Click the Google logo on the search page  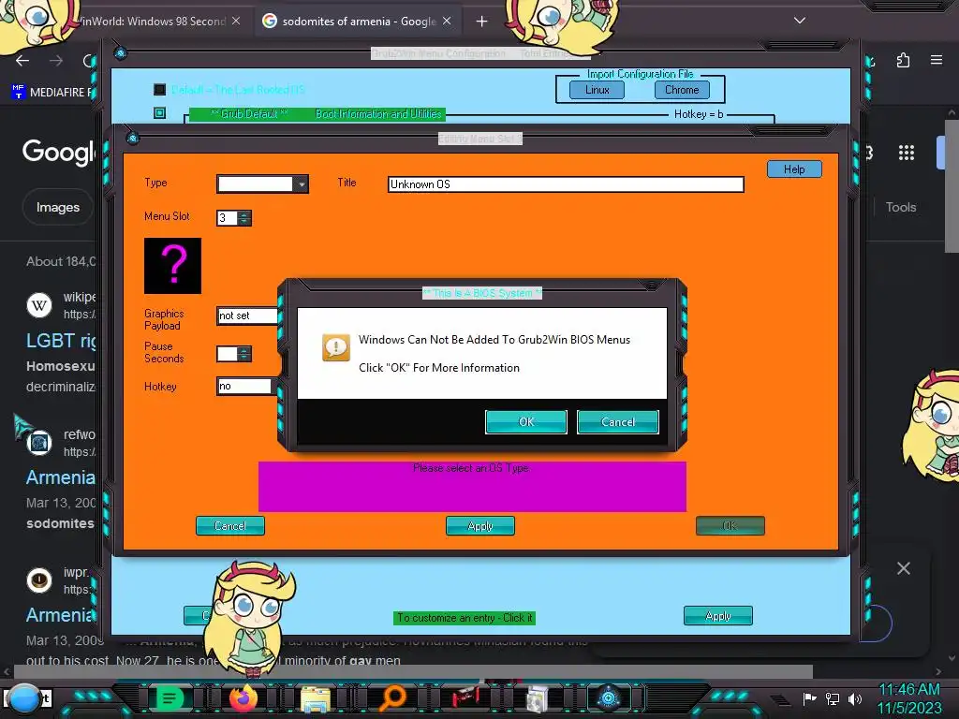pos(59,151)
